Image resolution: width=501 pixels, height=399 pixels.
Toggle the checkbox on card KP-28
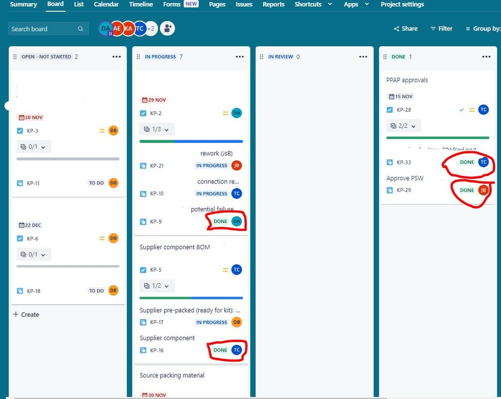pos(389,109)
